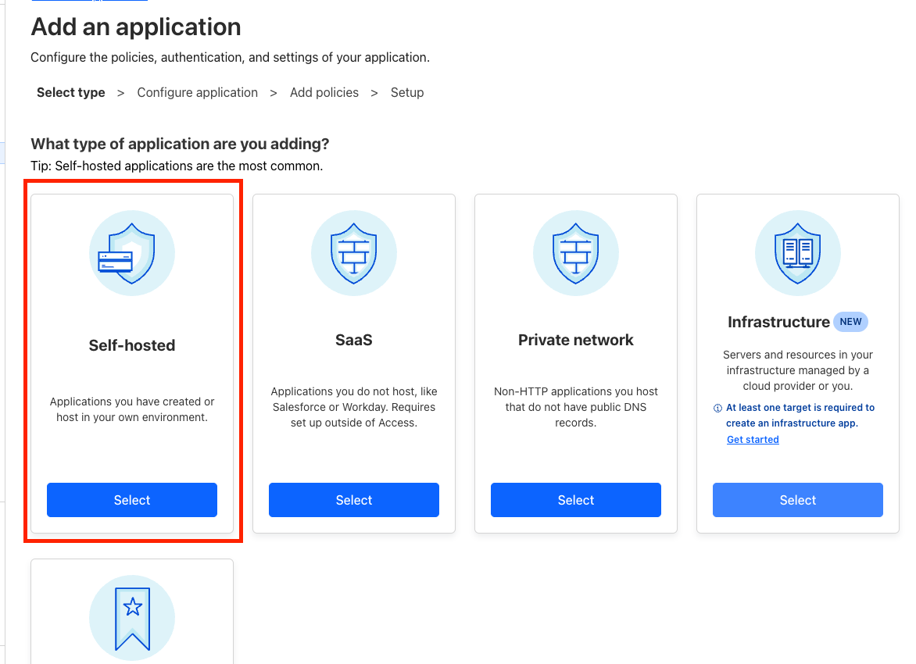Select the SaaS application type
The width and height of the screenshot is (916, 664).
(354, 500)
